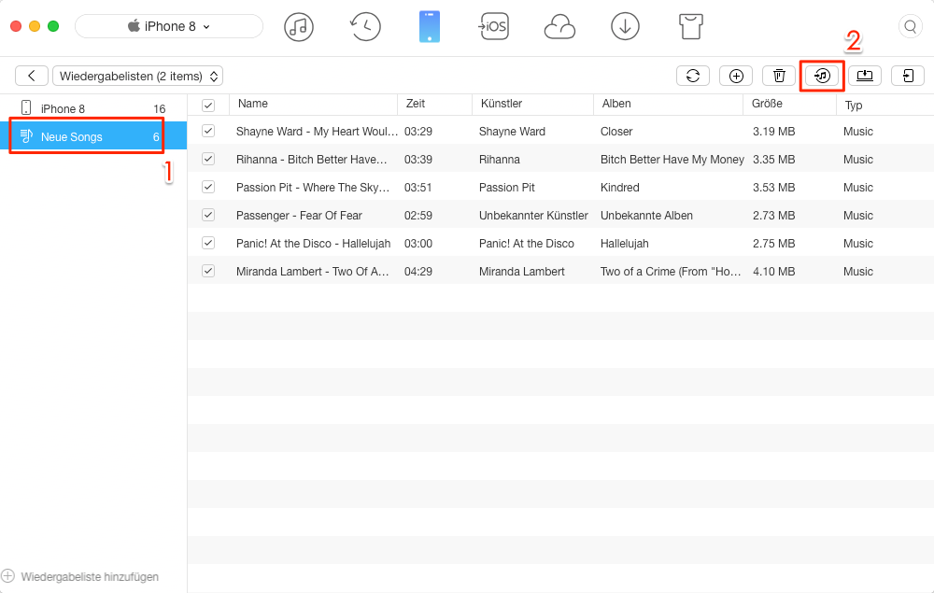Toggle the select all checkbox in header
This screenshot has height=593, width=934.
[x=208, y=106]
